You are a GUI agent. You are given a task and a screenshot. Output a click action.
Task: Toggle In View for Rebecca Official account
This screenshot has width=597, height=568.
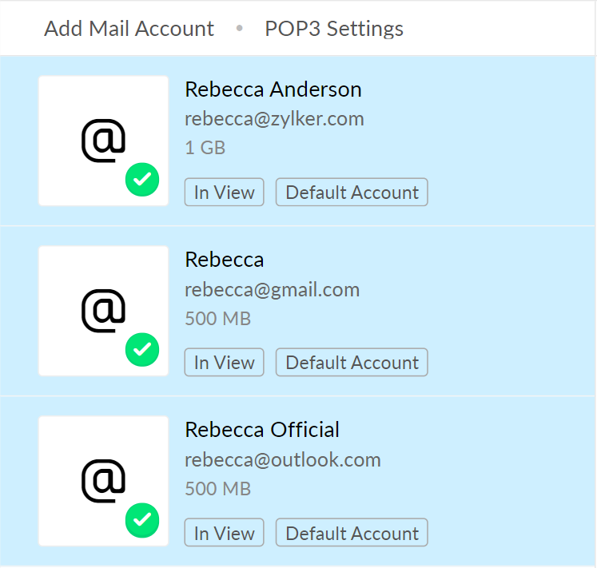coord(224,533)
